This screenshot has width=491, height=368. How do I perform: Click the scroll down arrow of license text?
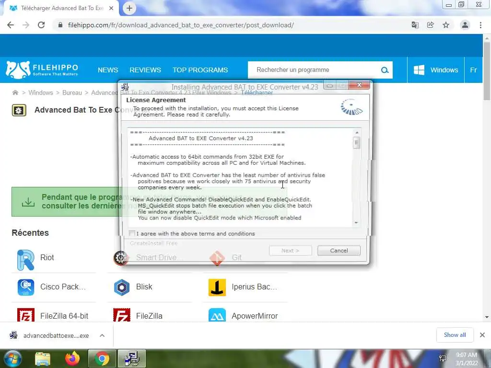(356, 222)
